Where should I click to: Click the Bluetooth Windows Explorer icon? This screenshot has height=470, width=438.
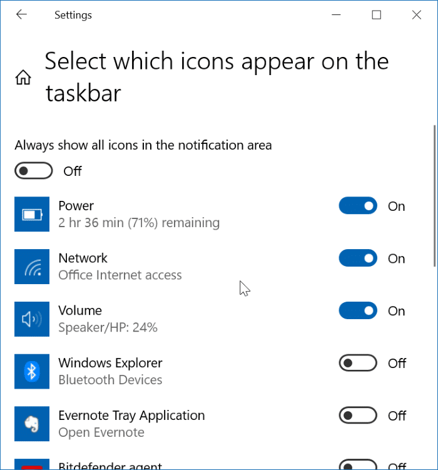point(32,372)
